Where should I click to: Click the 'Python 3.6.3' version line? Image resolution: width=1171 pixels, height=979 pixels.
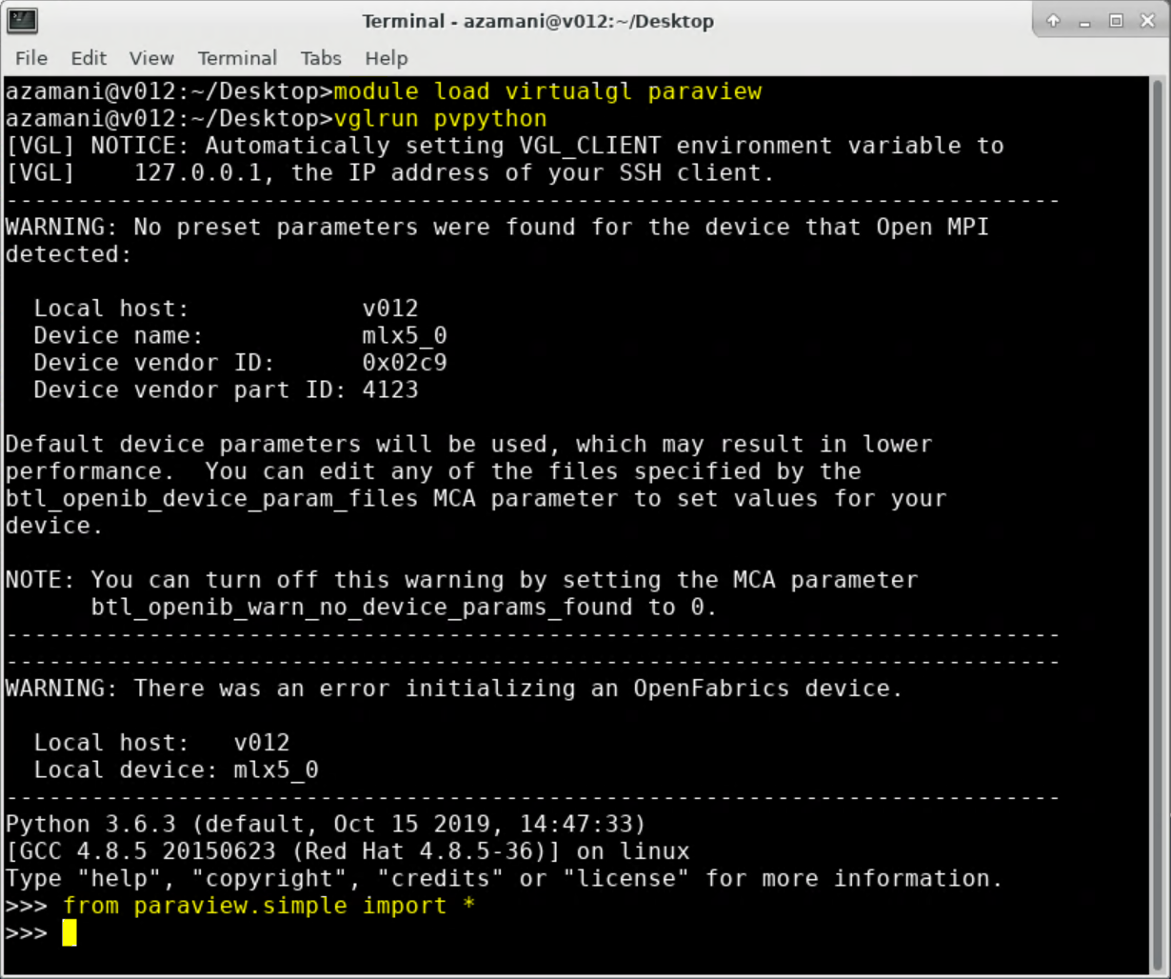click(326, 824)
